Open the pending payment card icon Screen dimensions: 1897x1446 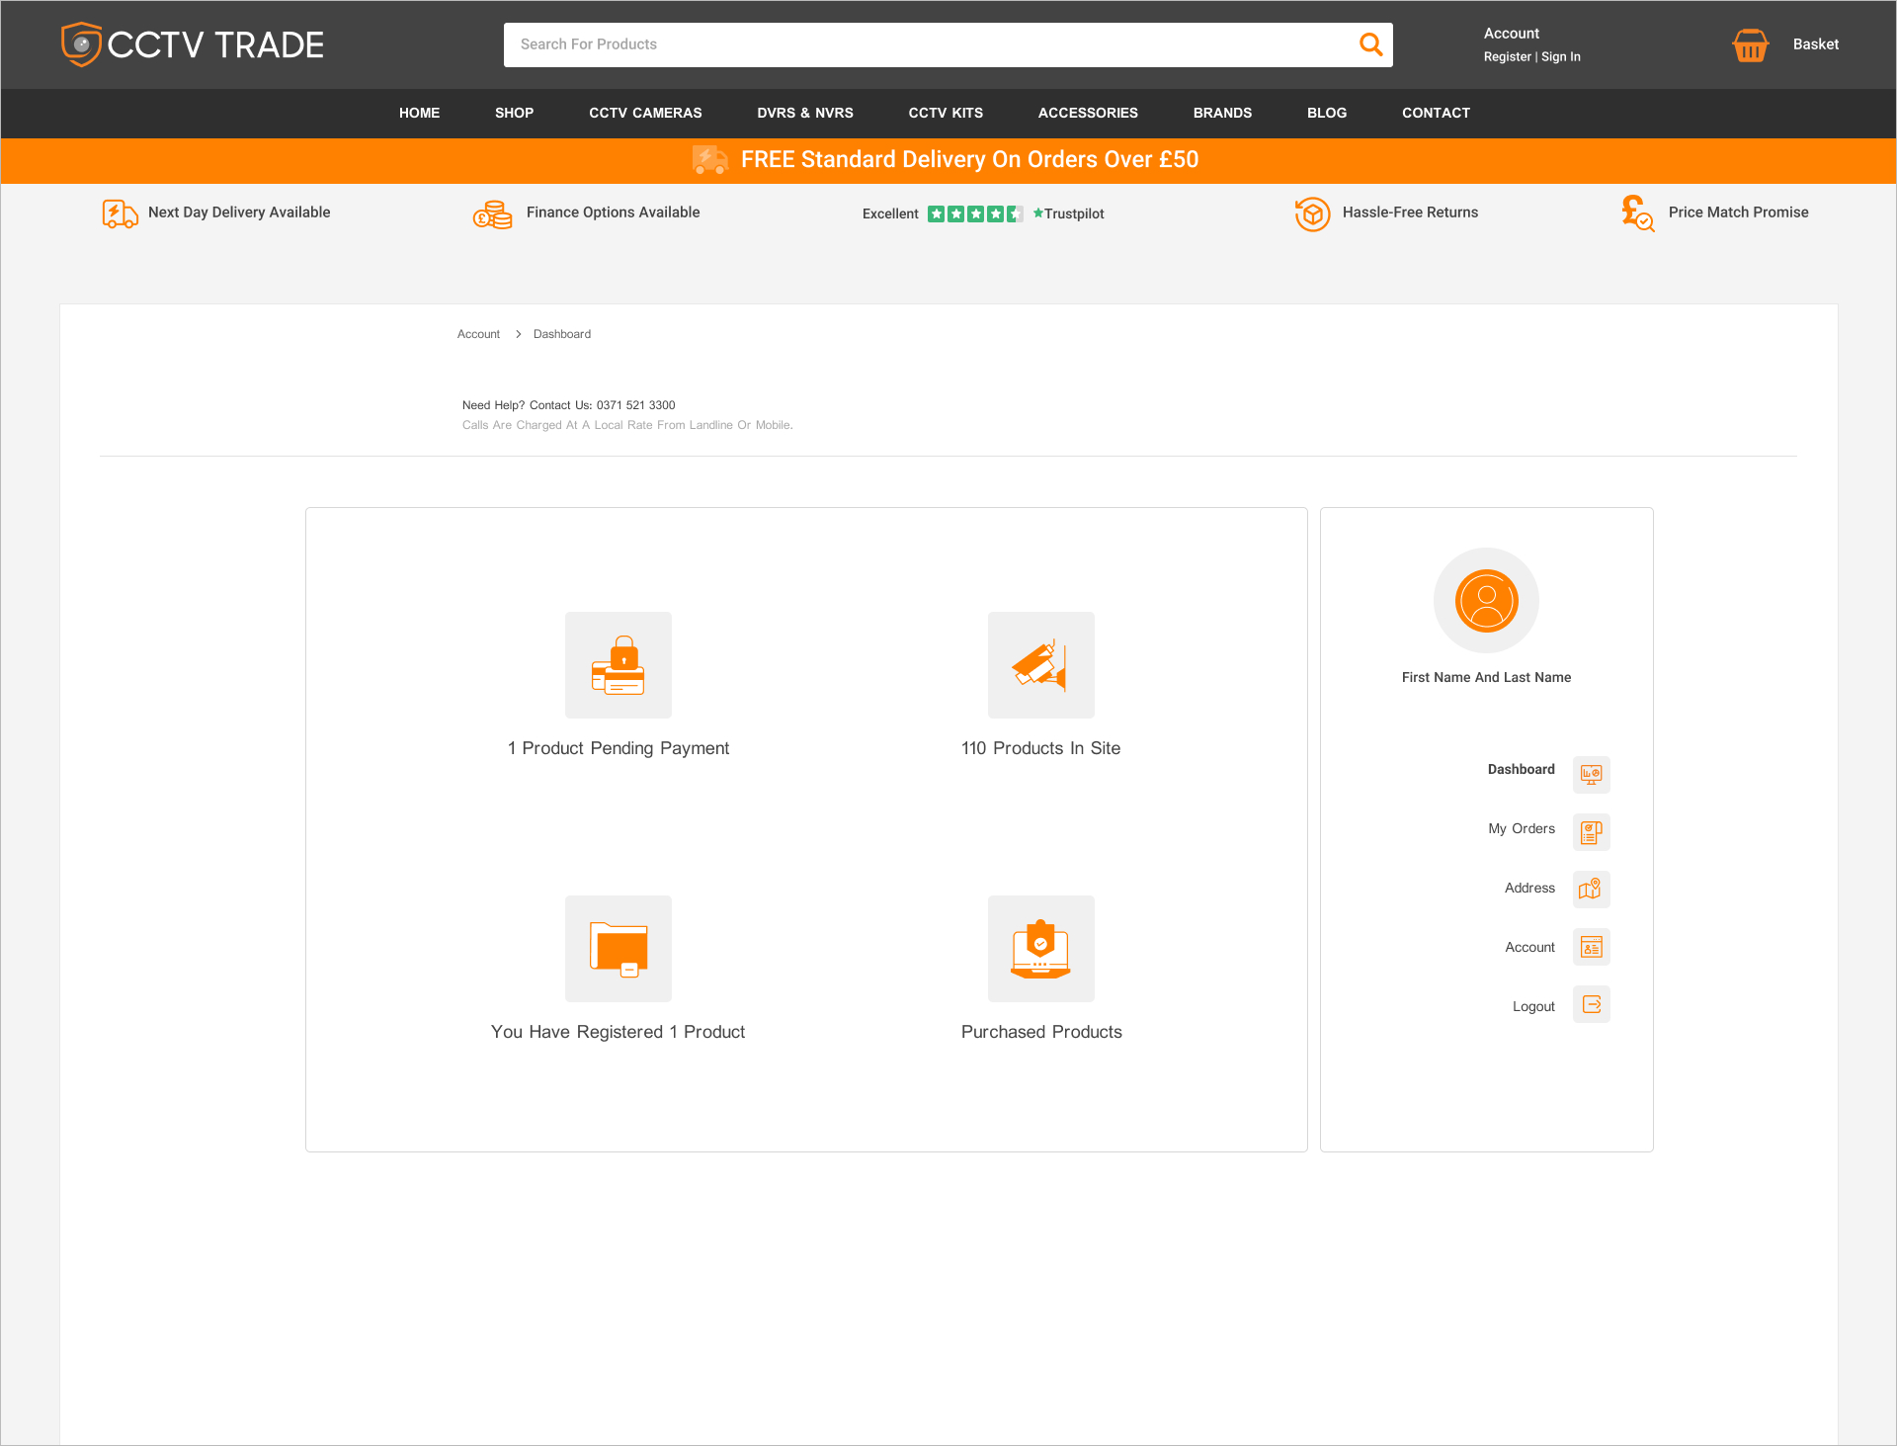pos(619,665)
